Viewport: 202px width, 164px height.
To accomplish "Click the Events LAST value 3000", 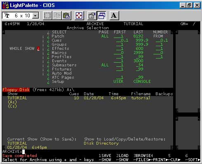I will click(139, 61).
